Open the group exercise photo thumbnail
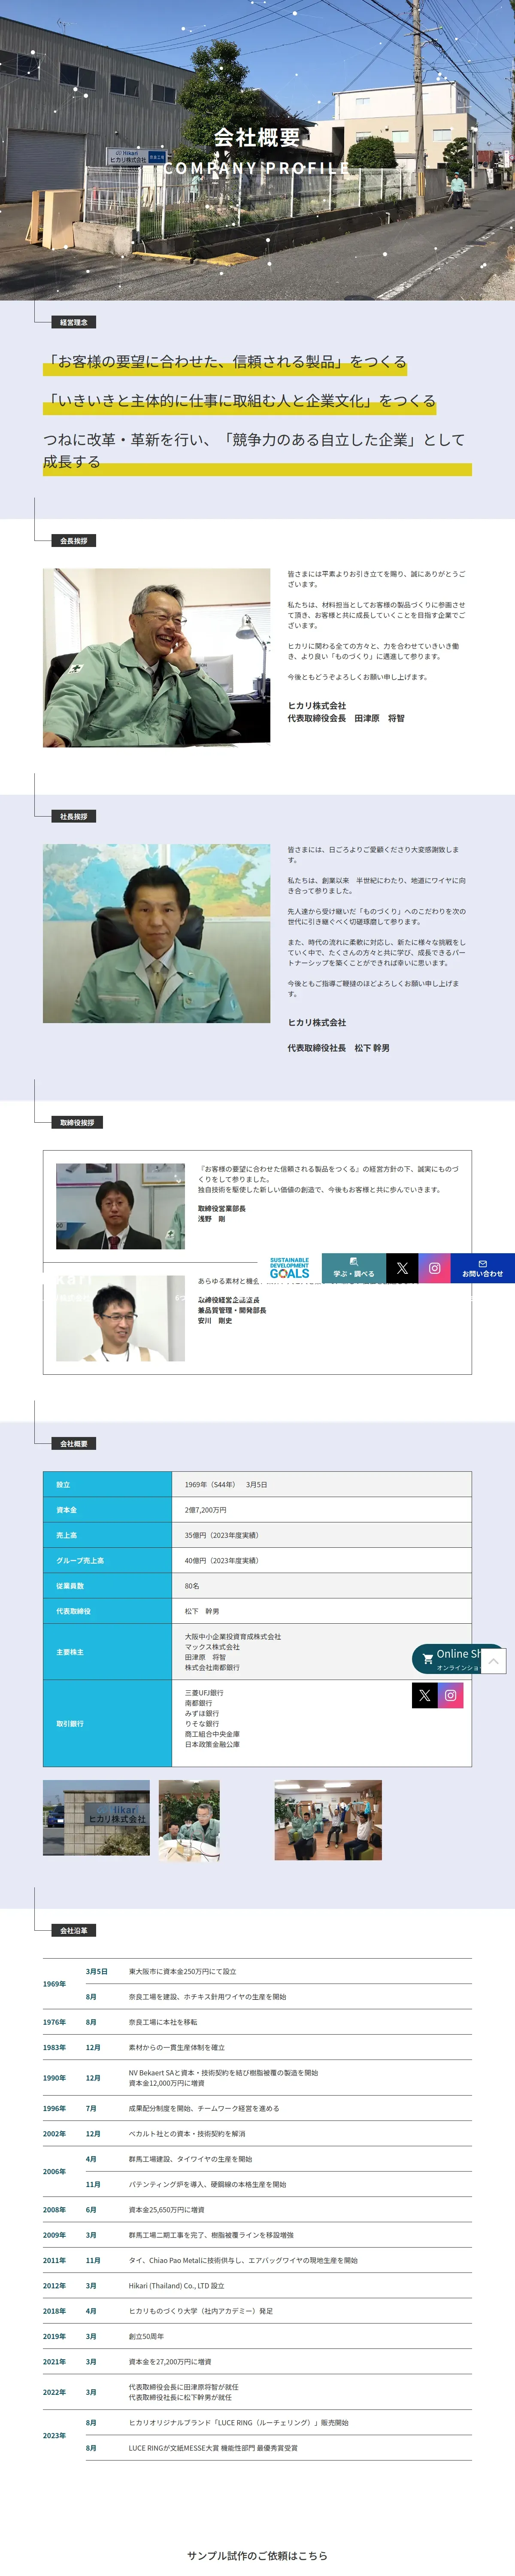The width and height of the screenshot is (515, 2576). coord(328,1820)
